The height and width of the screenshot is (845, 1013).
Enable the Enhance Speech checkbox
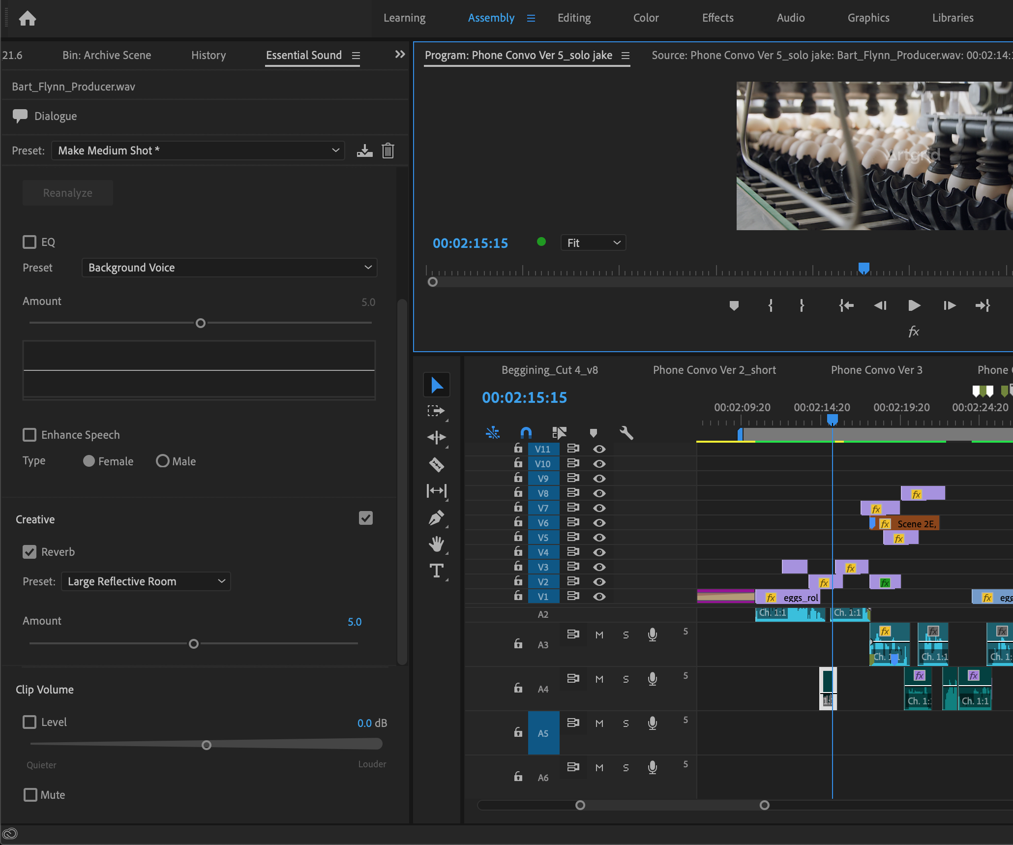coord(29,434)
